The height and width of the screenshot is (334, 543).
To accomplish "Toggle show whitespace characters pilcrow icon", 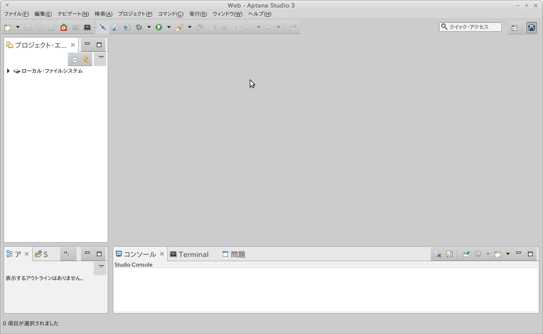I will (x=236, y=27).
